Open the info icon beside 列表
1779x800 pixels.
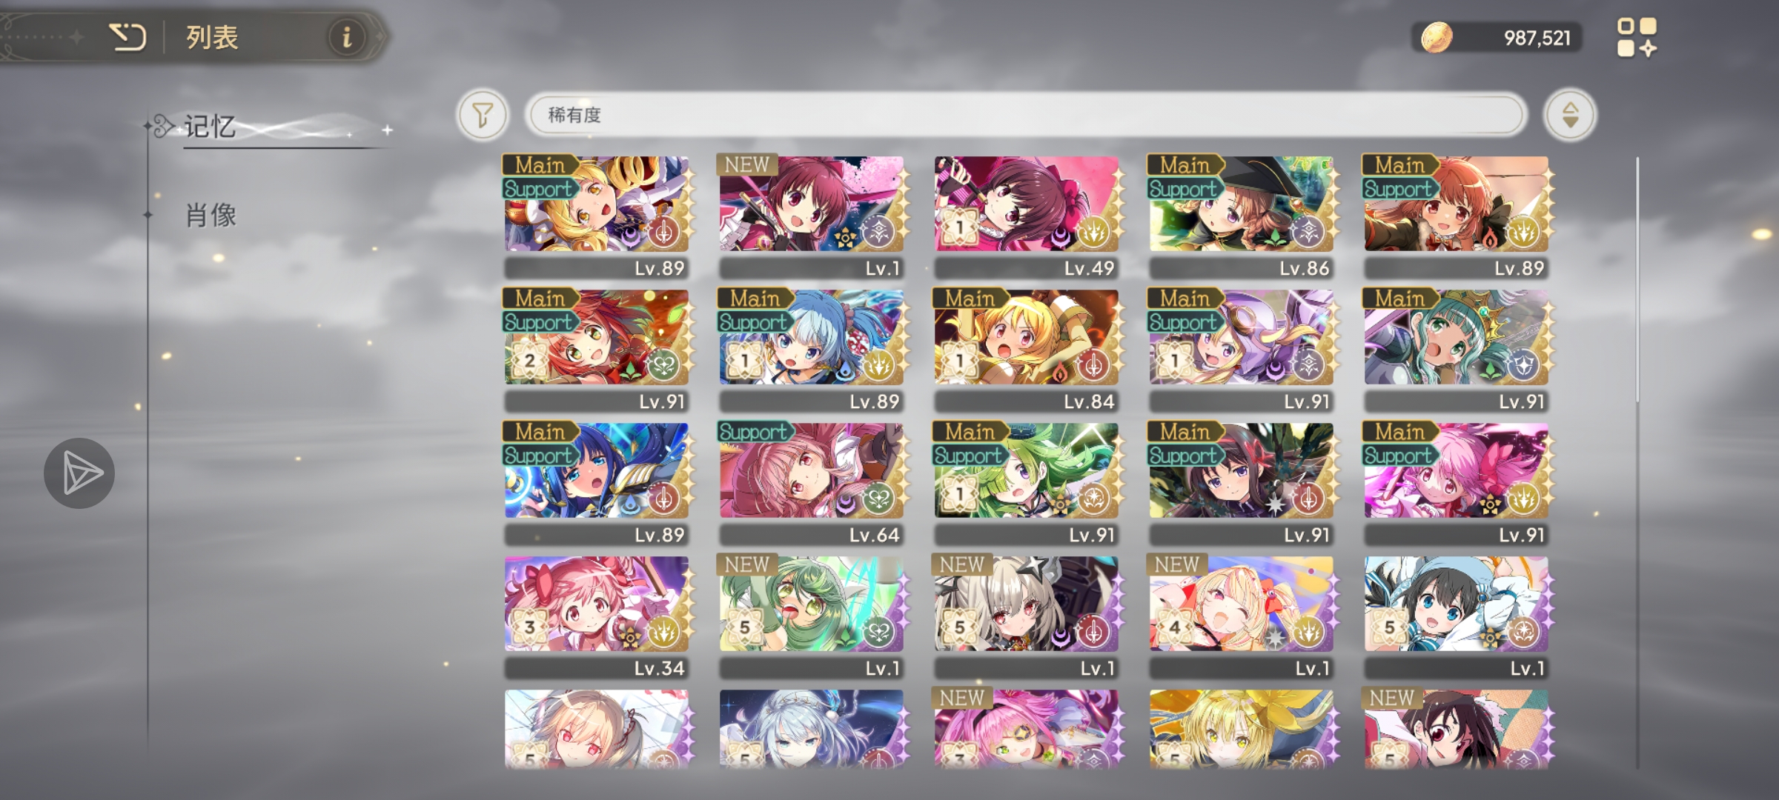(346, 36)
